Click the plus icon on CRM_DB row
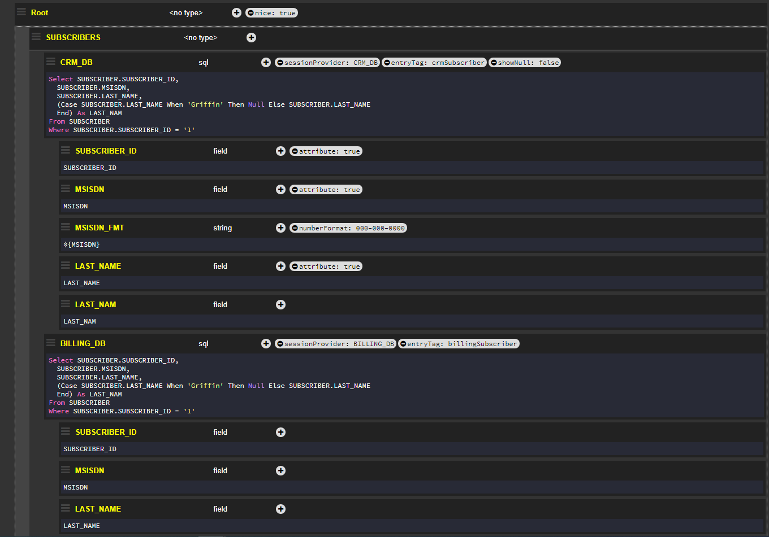Screen dimensions: 769x537 click(266, 62)
